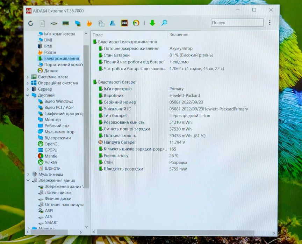
Task: Select Графічний процесор tree item
Action: click(61, 114)
